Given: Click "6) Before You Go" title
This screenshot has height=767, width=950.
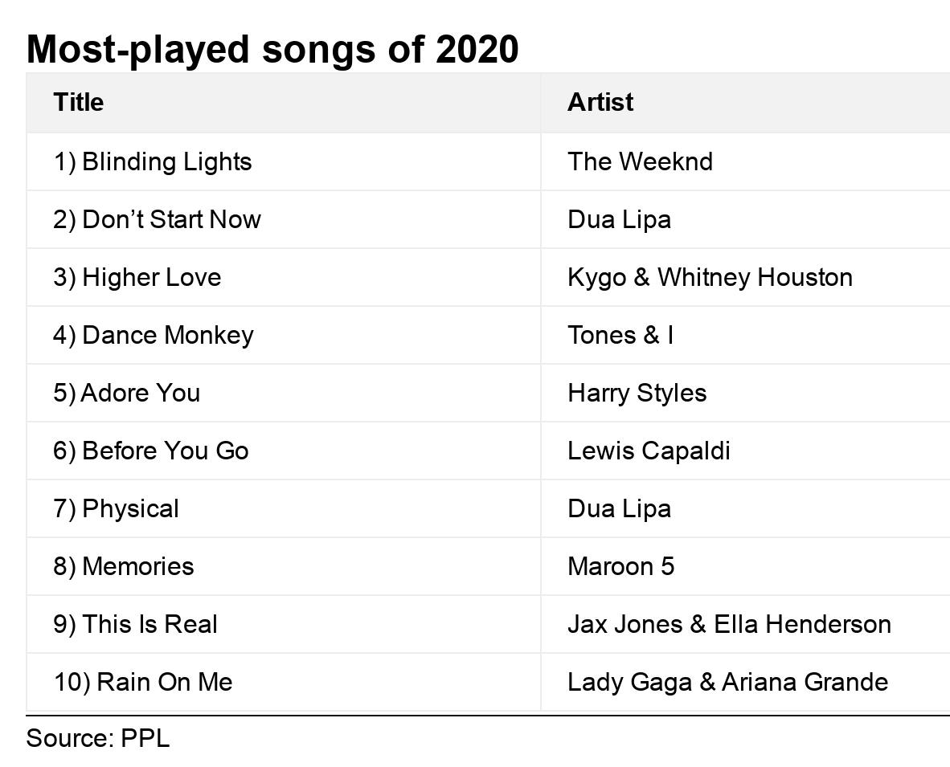Looking at the screenshot, I should coord(151,451).
